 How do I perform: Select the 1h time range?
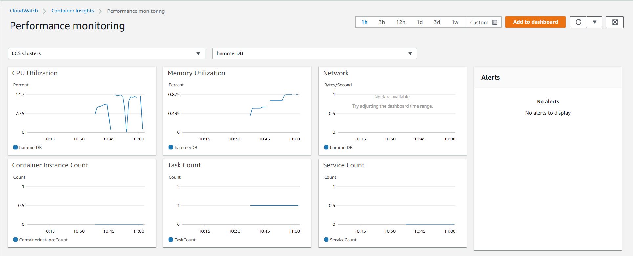point(364,22)
